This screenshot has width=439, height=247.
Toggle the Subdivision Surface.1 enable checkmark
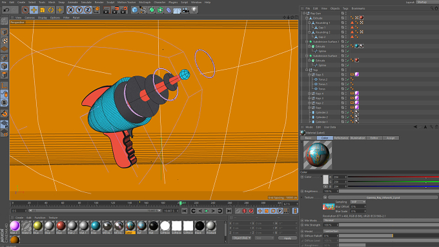348,42
